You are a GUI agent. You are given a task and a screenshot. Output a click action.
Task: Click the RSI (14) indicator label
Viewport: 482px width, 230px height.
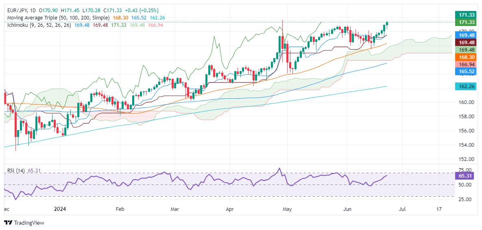click(16, 171)
